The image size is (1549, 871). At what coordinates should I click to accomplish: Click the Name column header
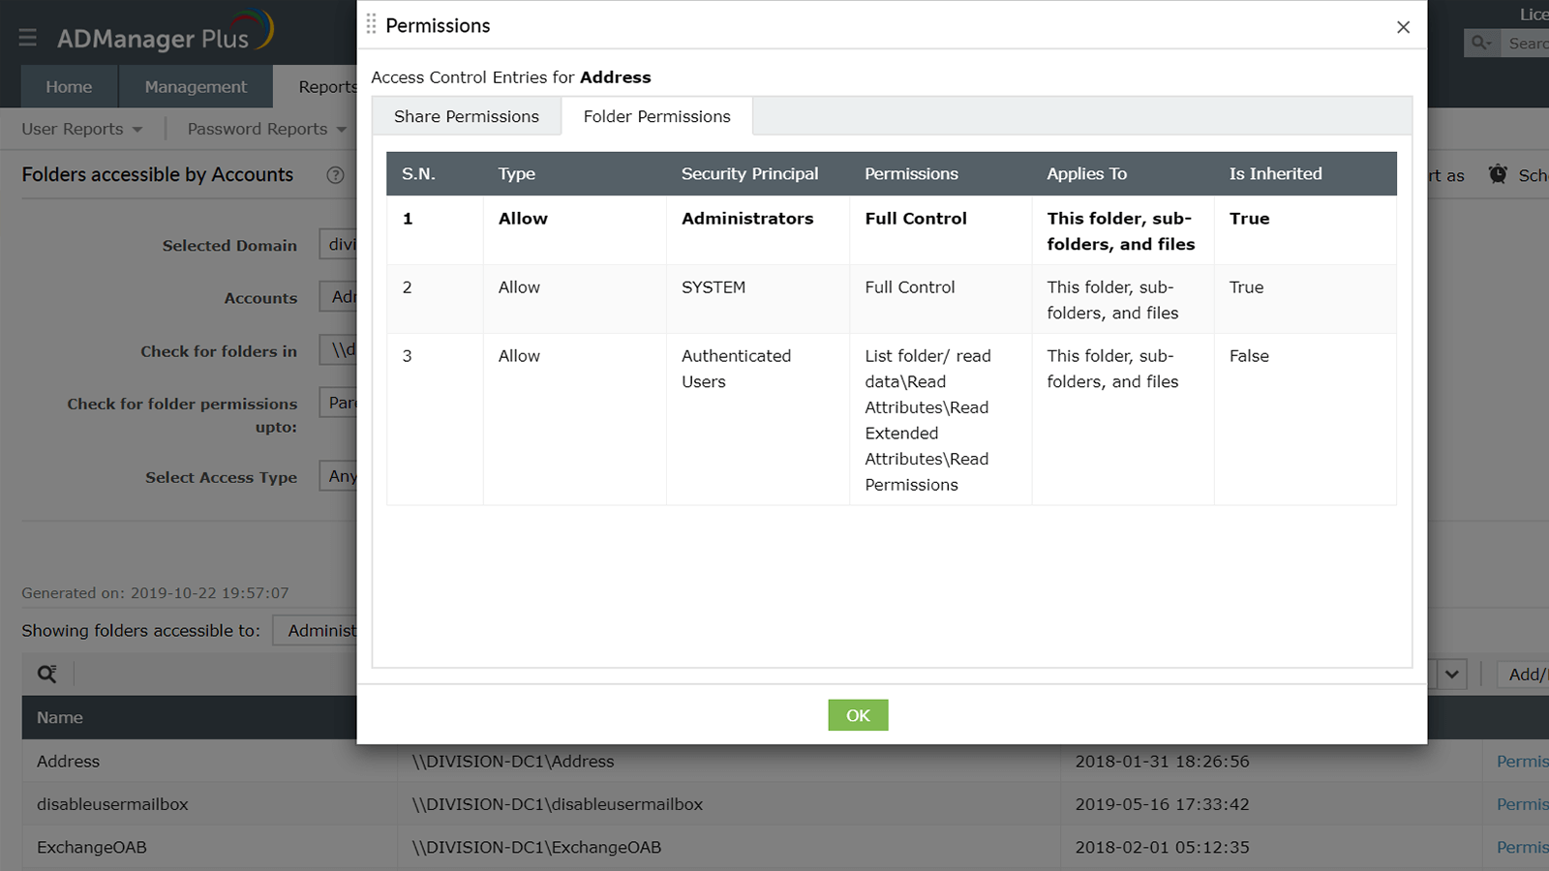tap(60, 717)
